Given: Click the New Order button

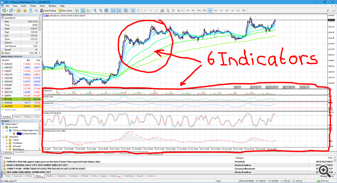Looking at the screenshot, I should (65, 10).
